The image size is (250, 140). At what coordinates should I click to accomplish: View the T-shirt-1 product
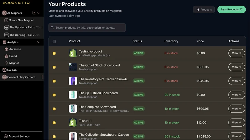point(237,123)
